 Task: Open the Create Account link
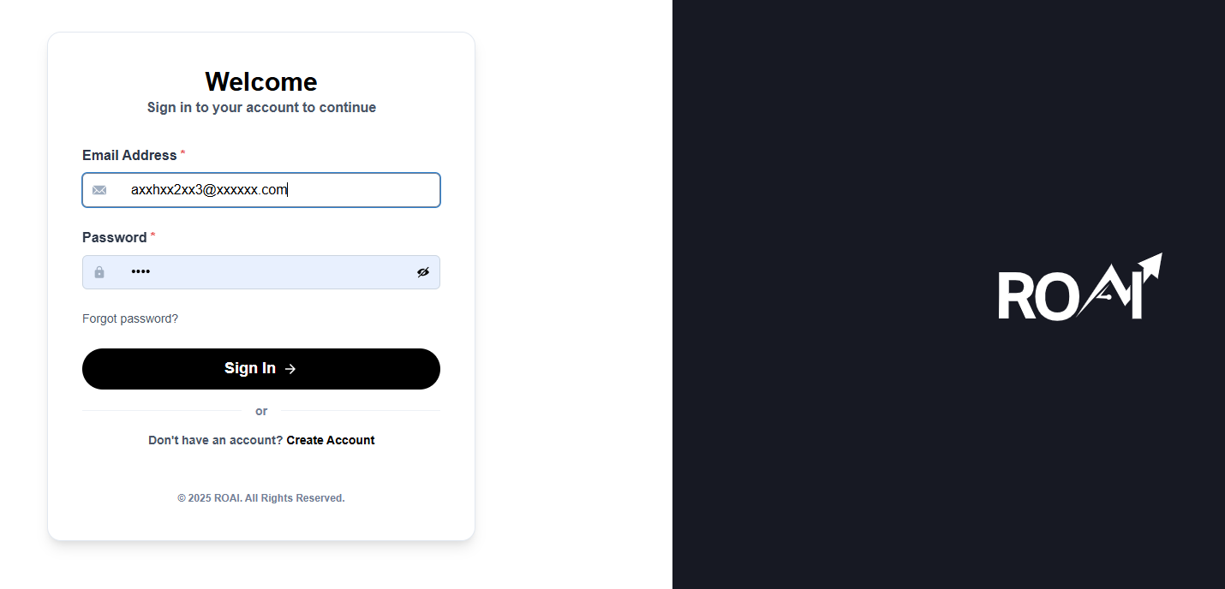pyautogui.click(x=331, y=440)
